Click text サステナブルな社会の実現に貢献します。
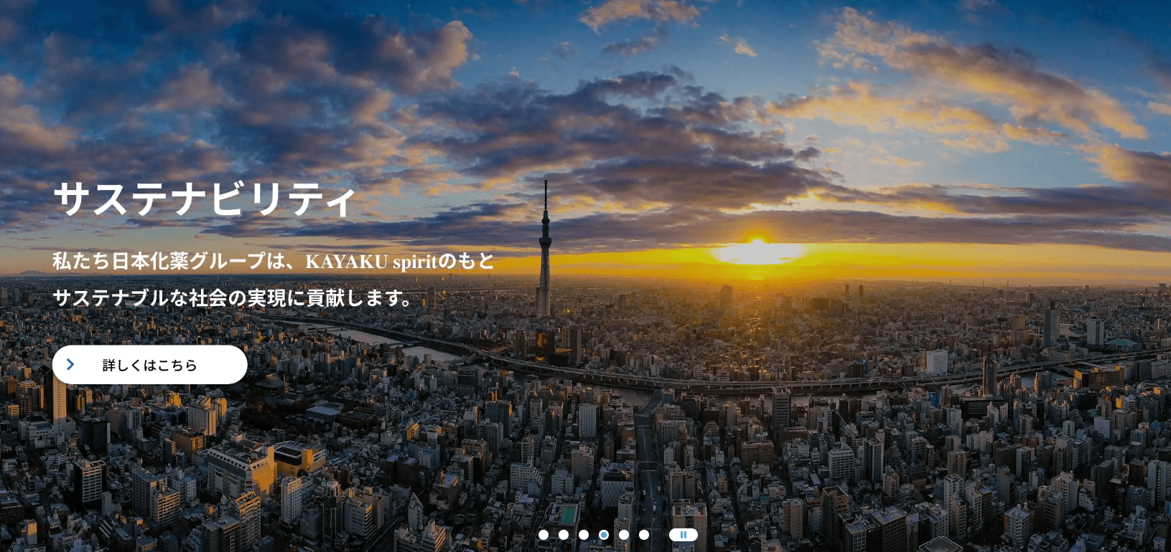This screenshot has width=1171, height=552. [234, 298]
